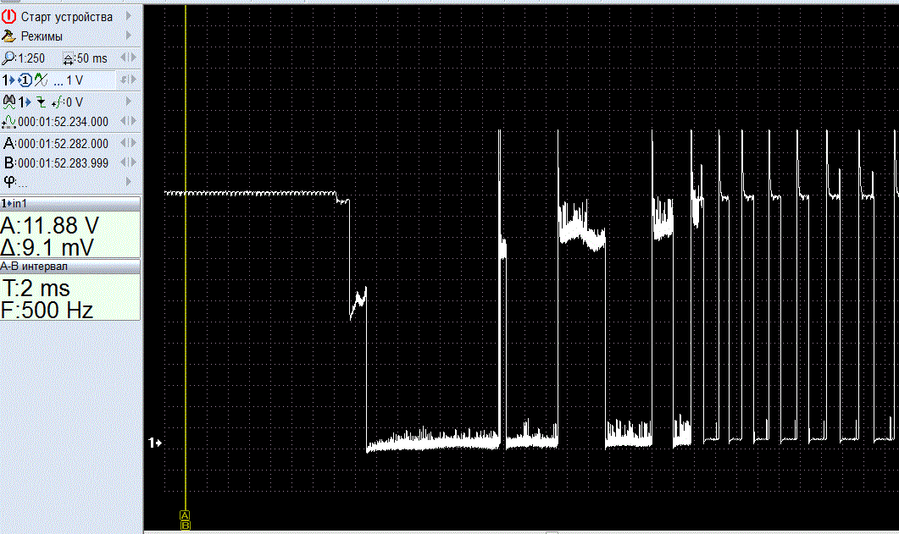Viewport: 899px width, 534px height.
Task: Click the waveform position time icon
Action: click(x=9, y=122)
